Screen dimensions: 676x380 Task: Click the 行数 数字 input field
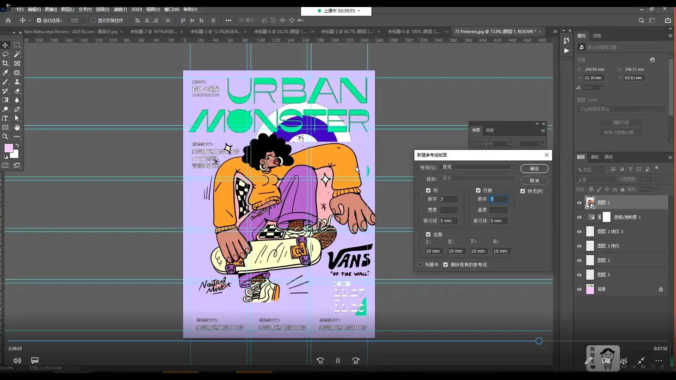(498, 199)
